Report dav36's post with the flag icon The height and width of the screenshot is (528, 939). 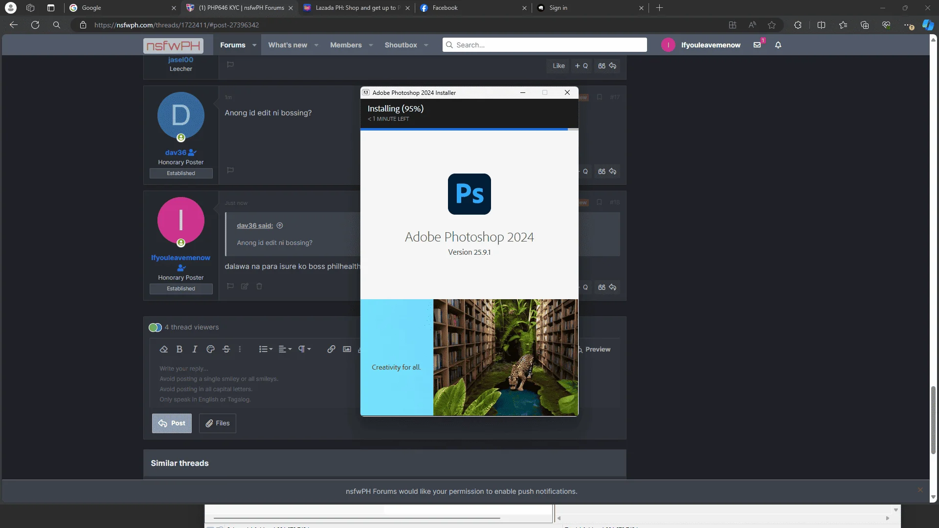pos(230,170)
